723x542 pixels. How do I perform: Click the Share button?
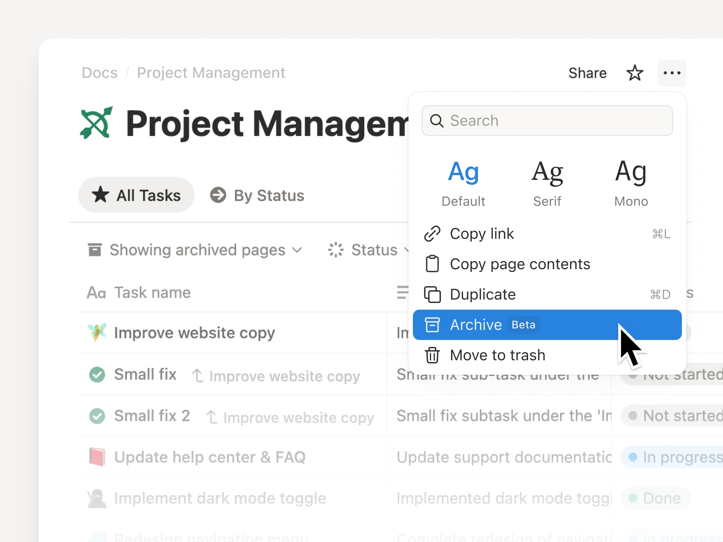pyautogui.click(x=587, y=73)
